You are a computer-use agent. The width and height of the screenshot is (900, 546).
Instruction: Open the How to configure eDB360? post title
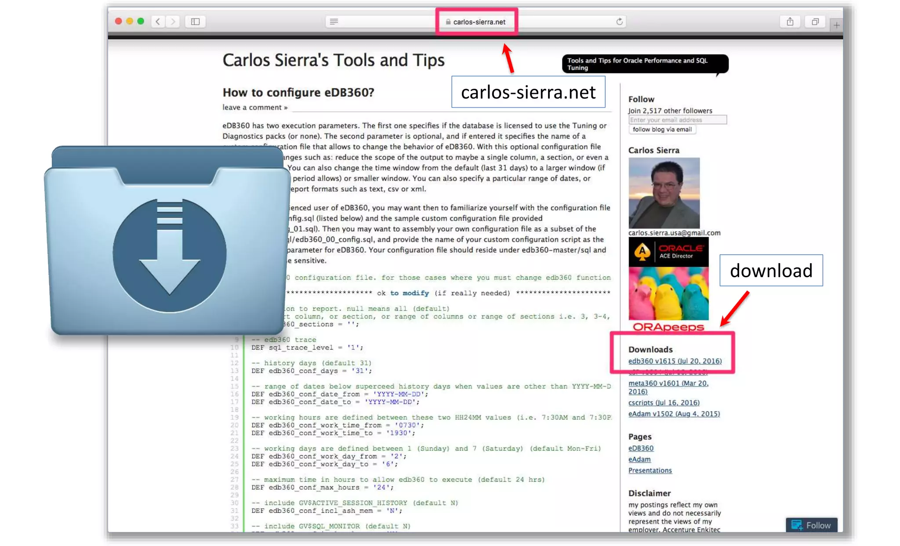tap(298, 92)
